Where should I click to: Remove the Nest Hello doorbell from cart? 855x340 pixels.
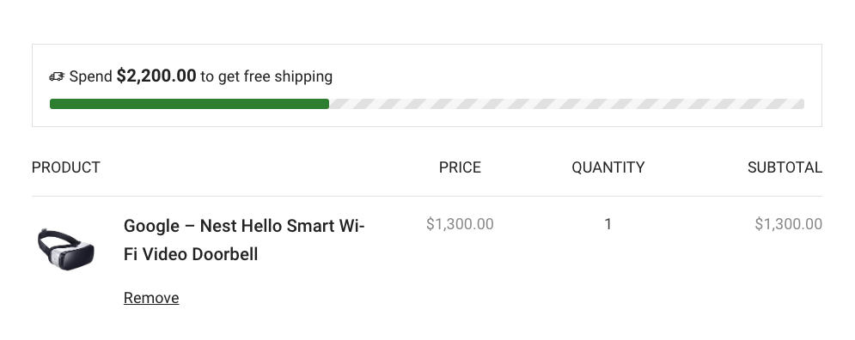(151, 298)
